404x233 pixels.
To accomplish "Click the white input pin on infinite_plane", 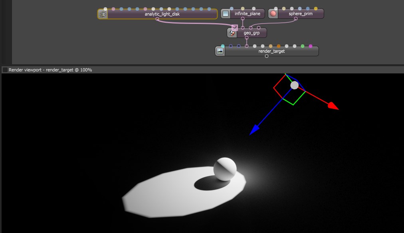I will point(254,9).
